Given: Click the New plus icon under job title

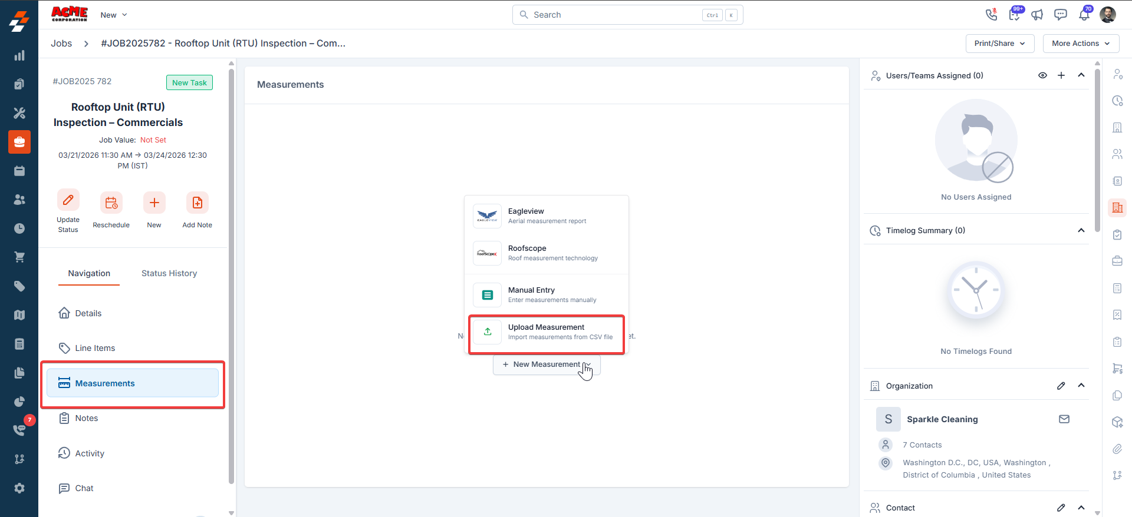Looking at the screenshot, I should click(154, 203).
